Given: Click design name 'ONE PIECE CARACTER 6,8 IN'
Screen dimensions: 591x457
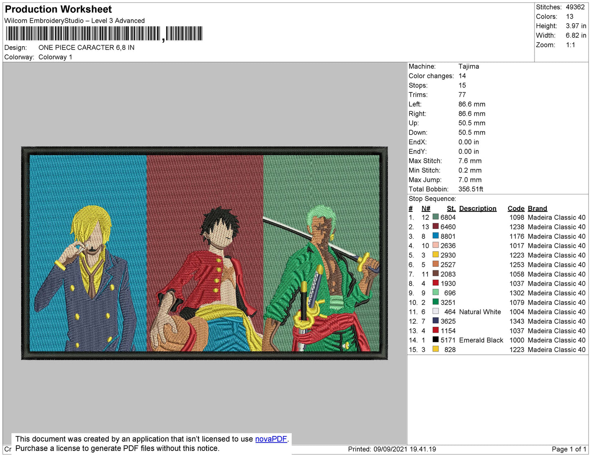Looking at the screenshot, I should pos(86,47).
